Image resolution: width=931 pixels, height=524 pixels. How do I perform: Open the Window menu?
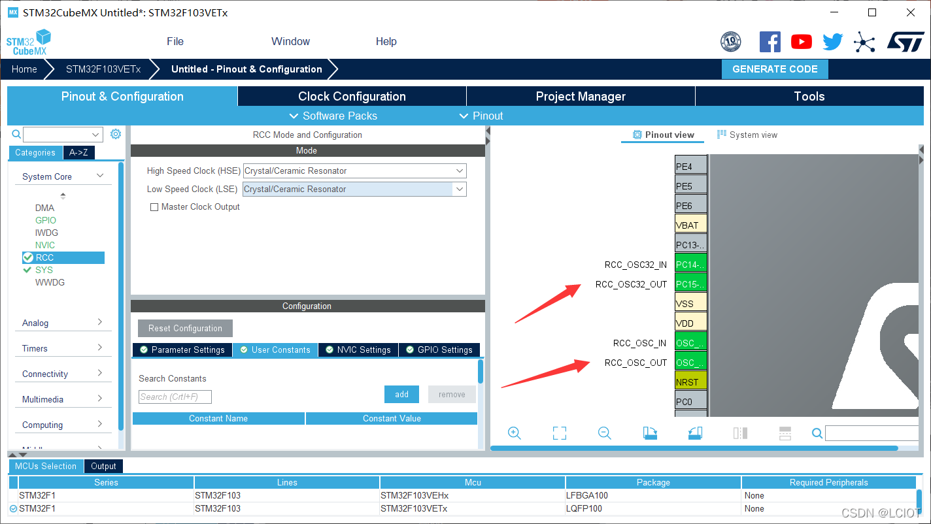(x=290, y=41)
